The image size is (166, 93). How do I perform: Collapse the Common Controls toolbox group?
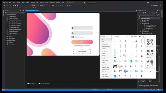[x=6, y=40]
